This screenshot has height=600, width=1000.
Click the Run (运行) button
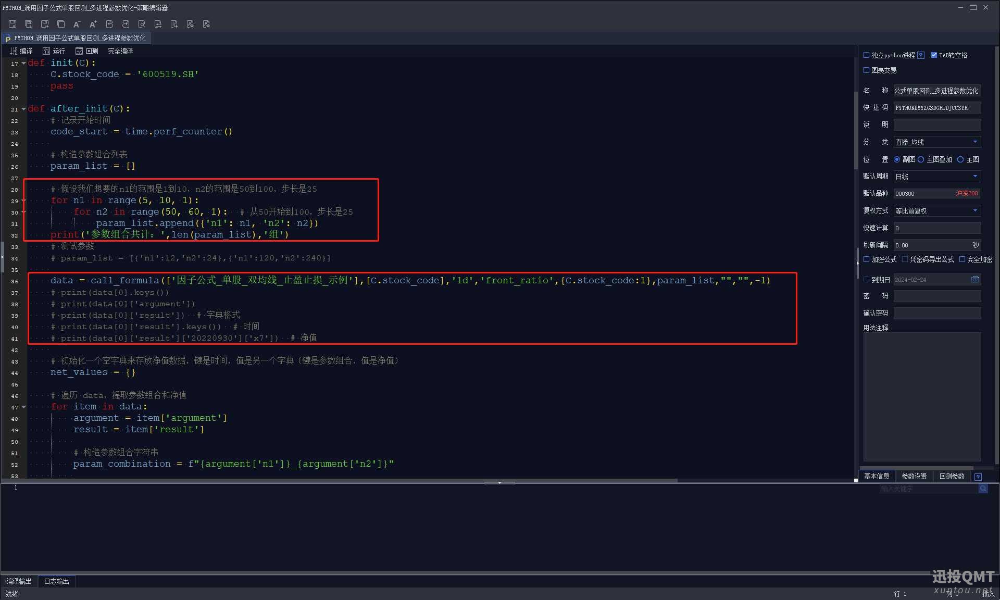(54, 51)
